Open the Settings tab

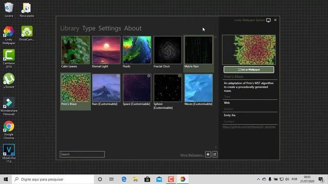point(110,29)
